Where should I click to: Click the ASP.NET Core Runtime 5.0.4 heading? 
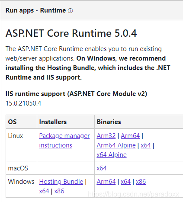tap(71, 33)
